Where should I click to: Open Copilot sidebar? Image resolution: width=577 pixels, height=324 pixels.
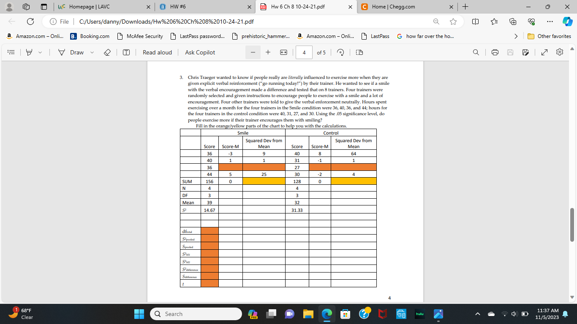568,22
